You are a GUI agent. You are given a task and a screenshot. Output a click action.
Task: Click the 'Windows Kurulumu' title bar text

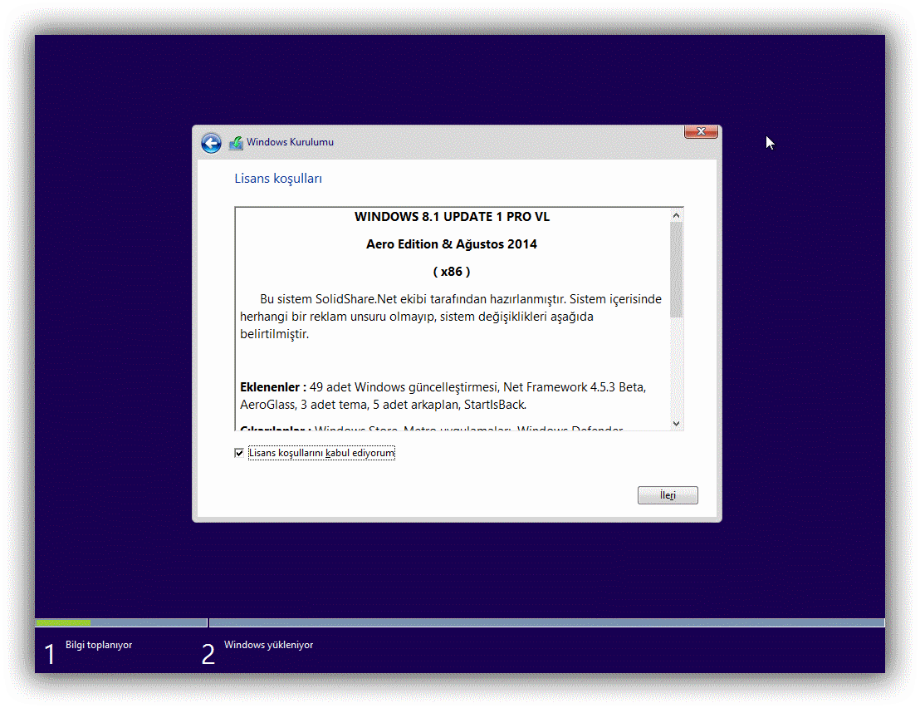pos(290,142)
